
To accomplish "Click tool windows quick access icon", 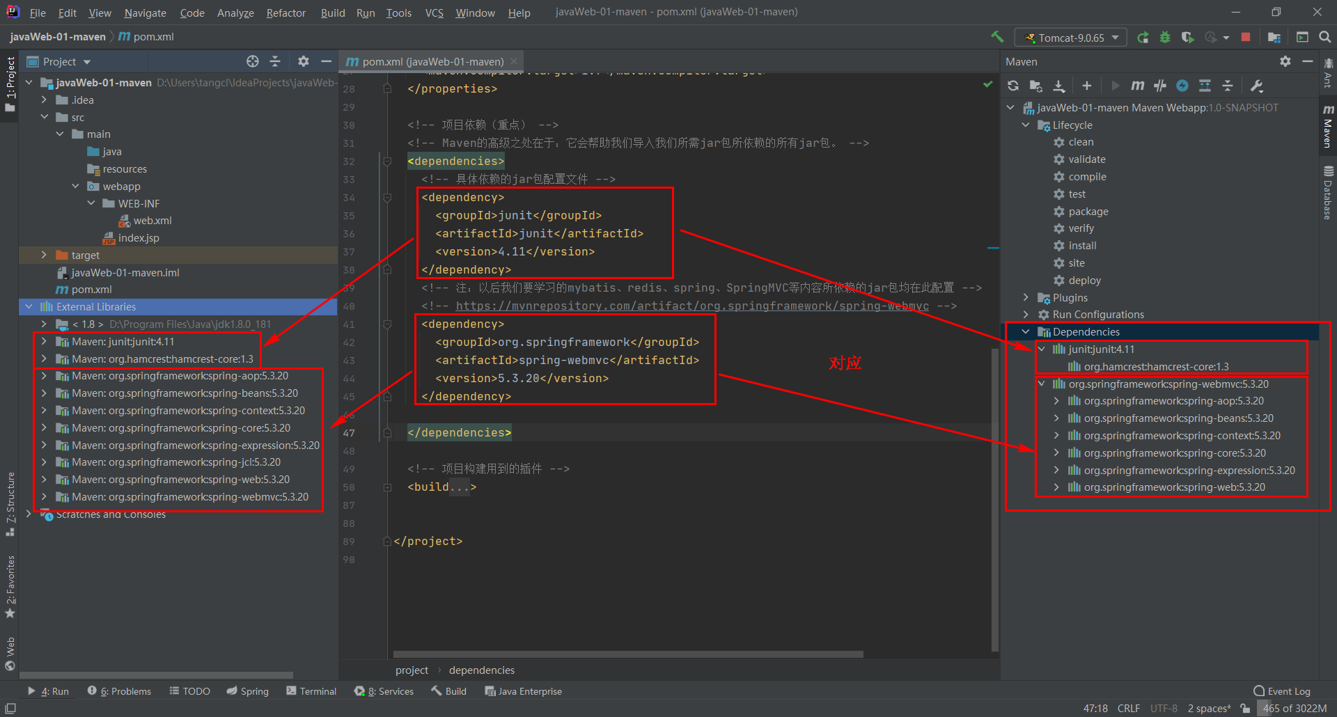I will click(x=10, y=709).
